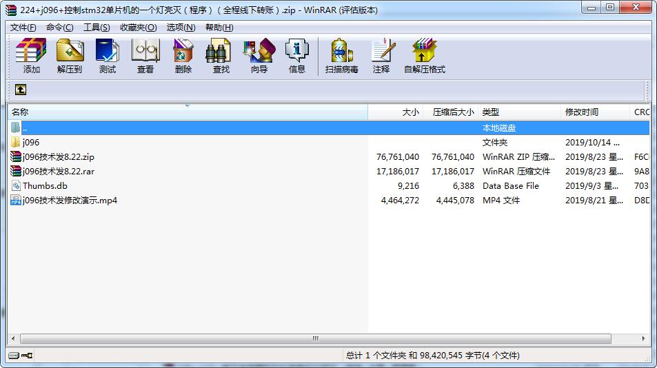Maximize the WinRAR window

(610, 8)
